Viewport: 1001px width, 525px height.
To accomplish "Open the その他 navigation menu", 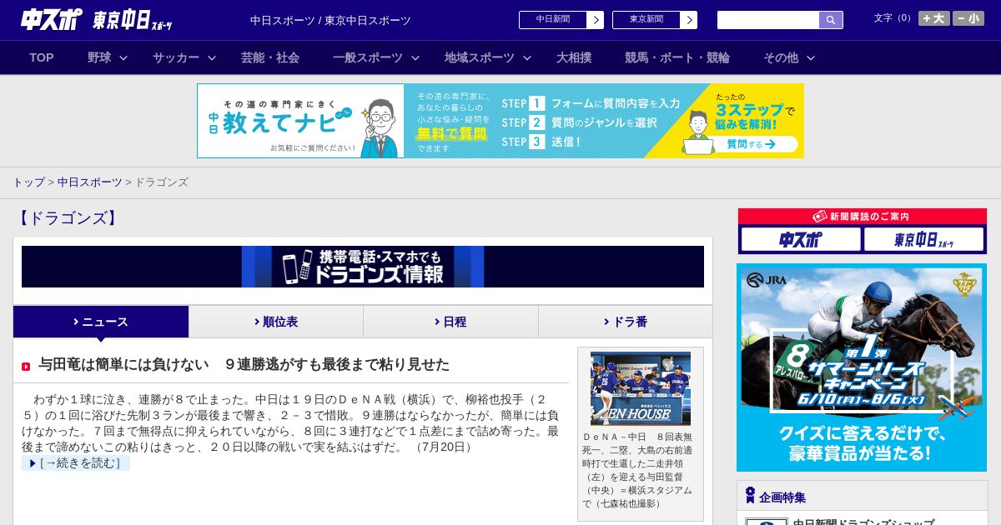I will [x=781, y=57].
